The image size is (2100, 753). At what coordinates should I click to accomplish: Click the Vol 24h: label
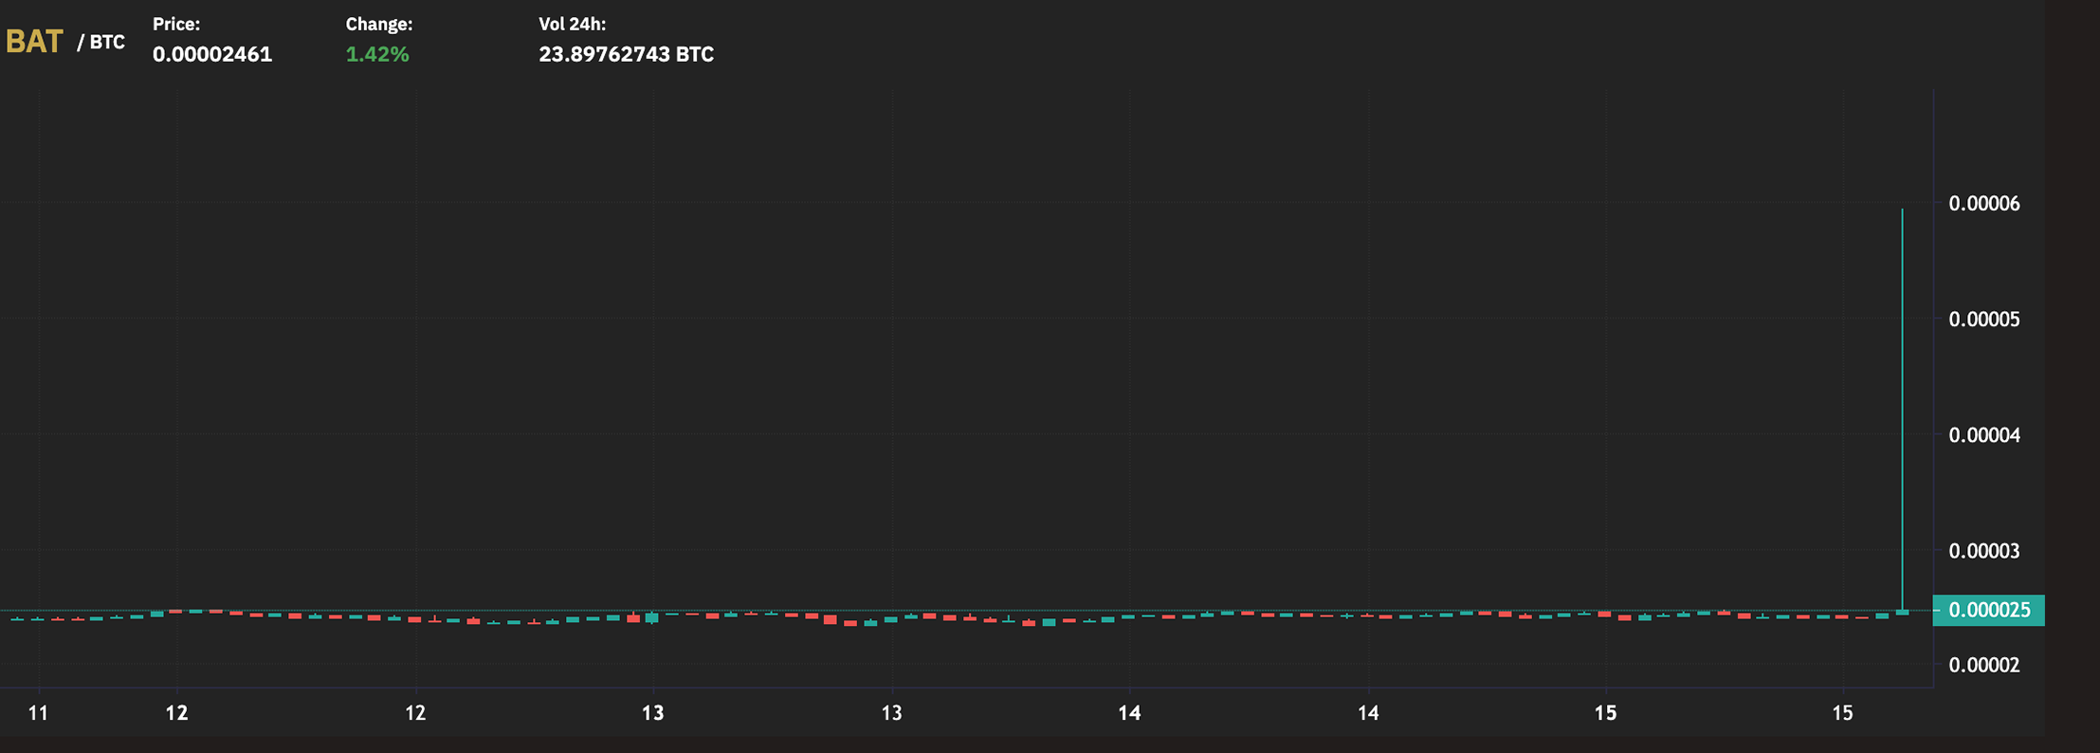[573, 24]
